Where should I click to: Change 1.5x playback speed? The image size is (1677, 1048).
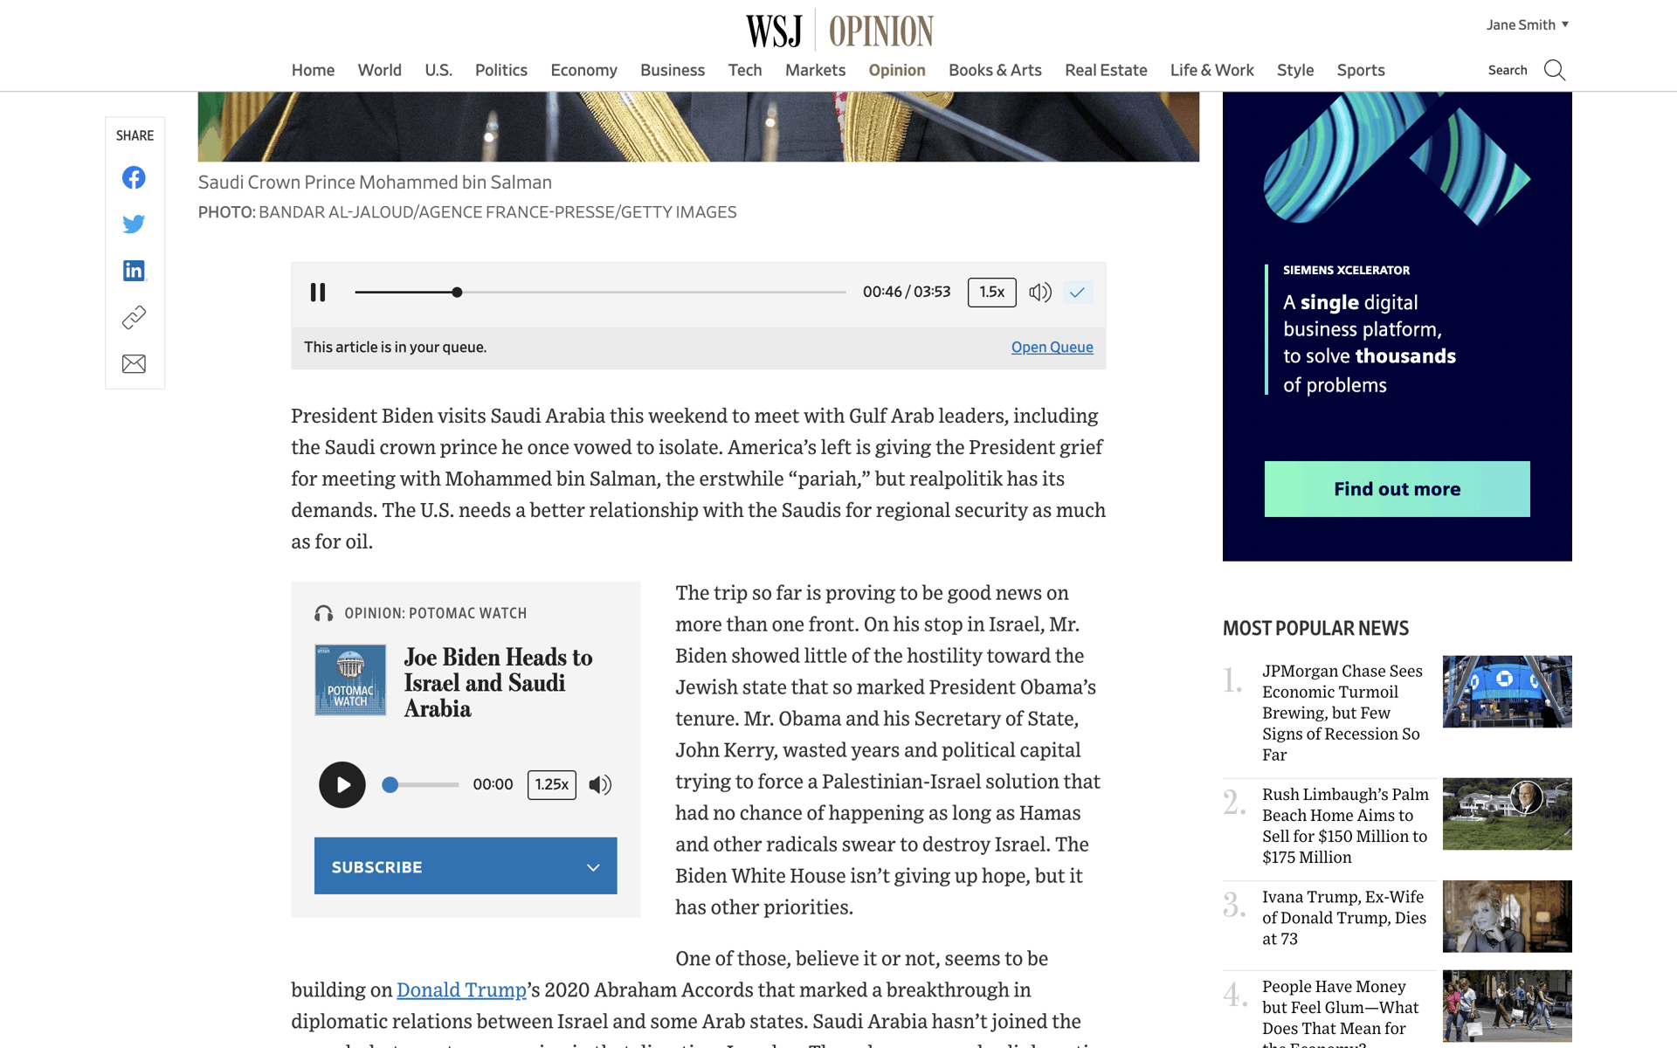tap(991, 292)
